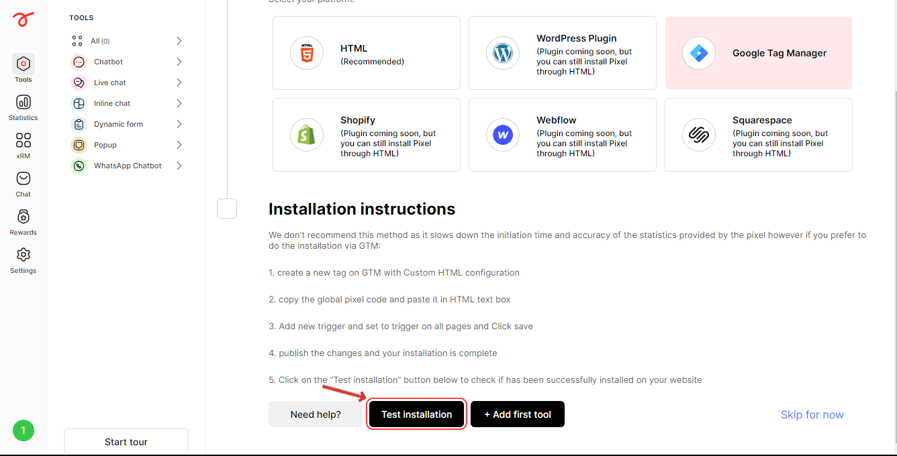Select the Shopify platform card
The height and width of the screenshot is (456, 897).
(x=367, y=135)
